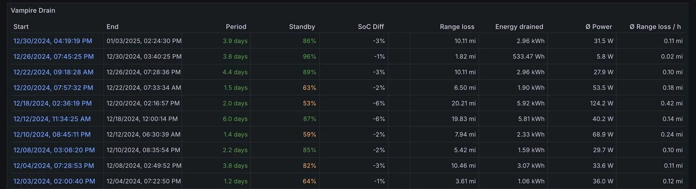Image resolution: width=696 pixels, height=189 pixels.
Task: Open the Vampire Drain panel title menu
Action: coord(33,10)
